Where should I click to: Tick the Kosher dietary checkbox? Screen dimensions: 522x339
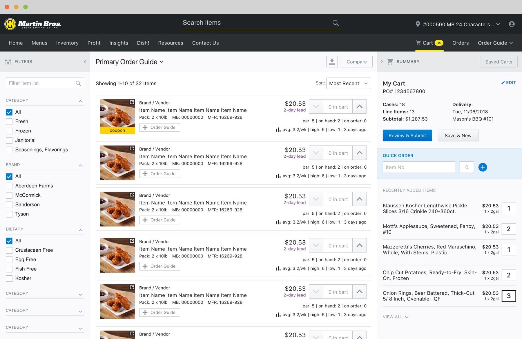pos(9,279)
